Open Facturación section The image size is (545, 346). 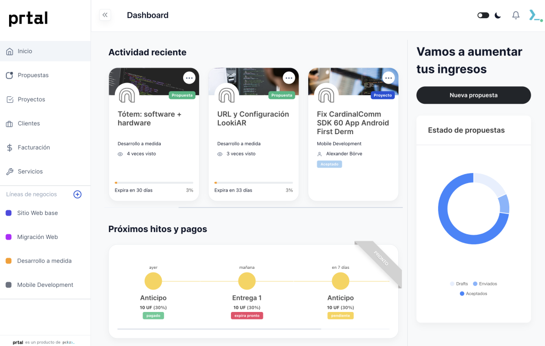34,147
